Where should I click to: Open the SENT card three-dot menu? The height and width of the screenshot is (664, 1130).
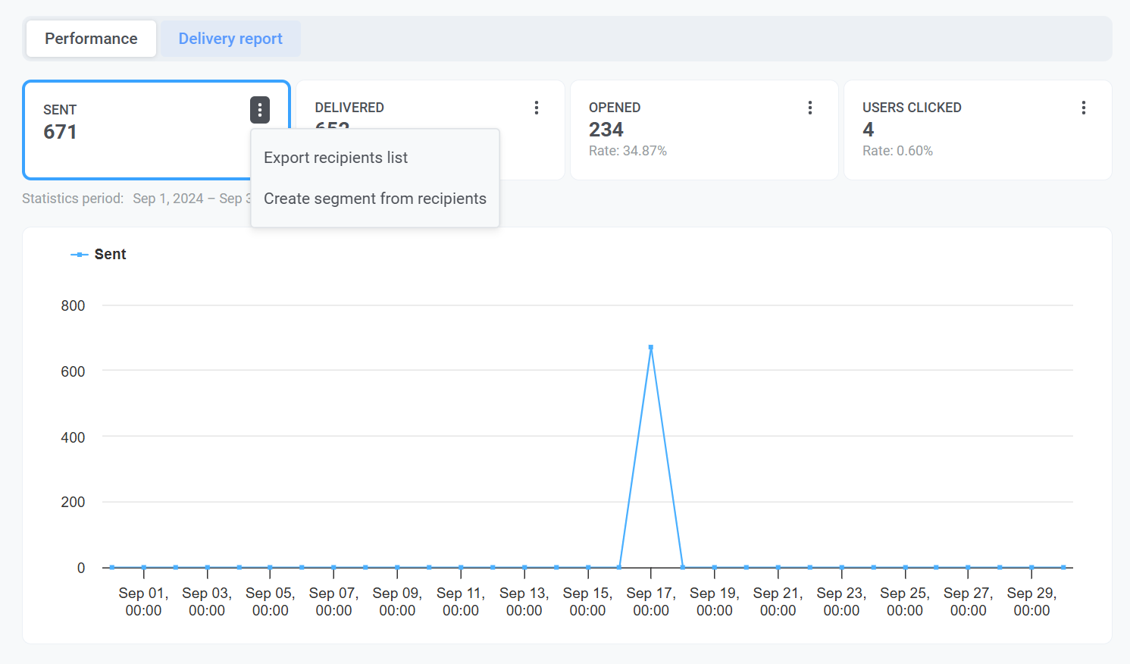click(259, 110)
